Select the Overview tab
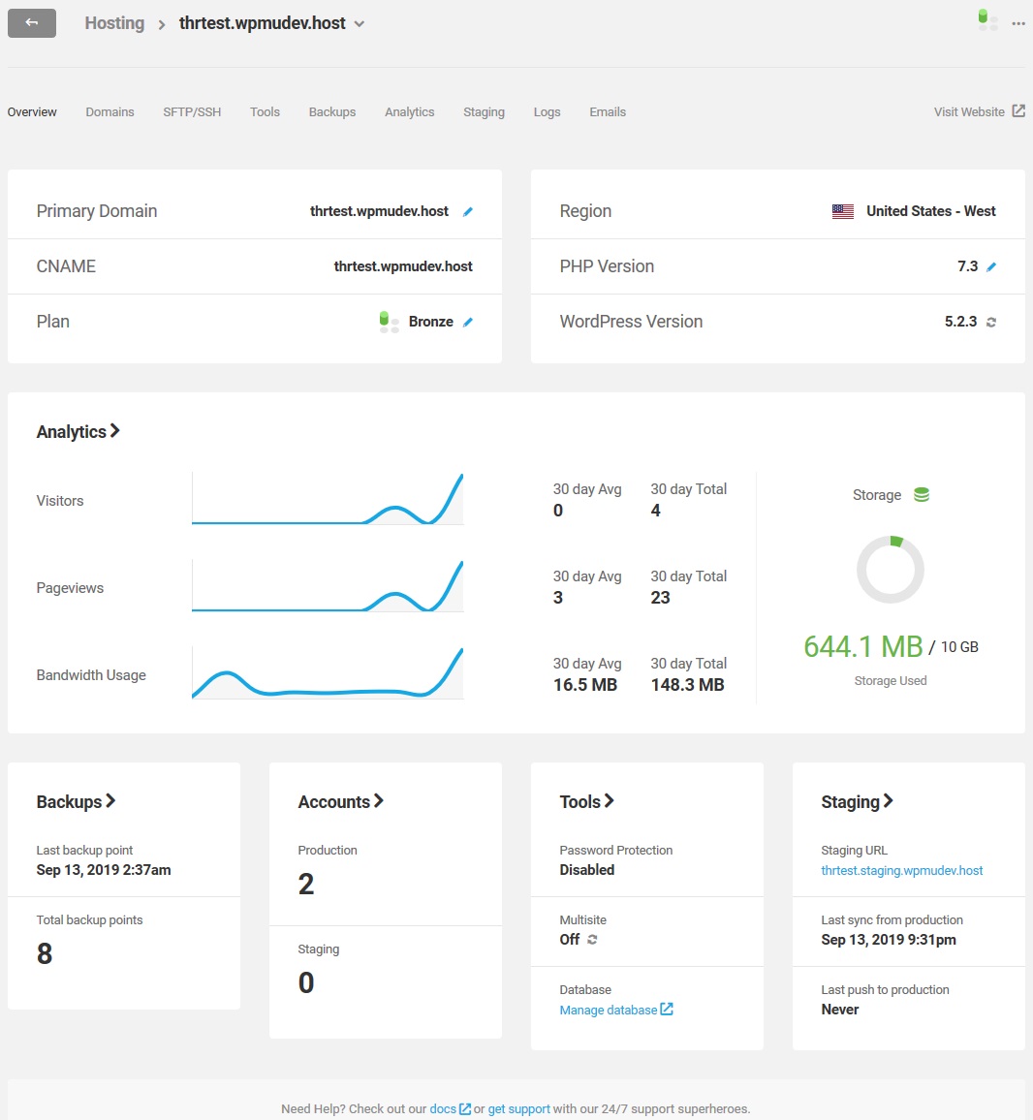 point(32,112)
